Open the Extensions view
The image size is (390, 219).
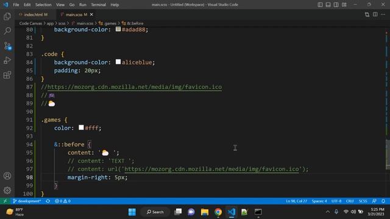click(7, 75)
